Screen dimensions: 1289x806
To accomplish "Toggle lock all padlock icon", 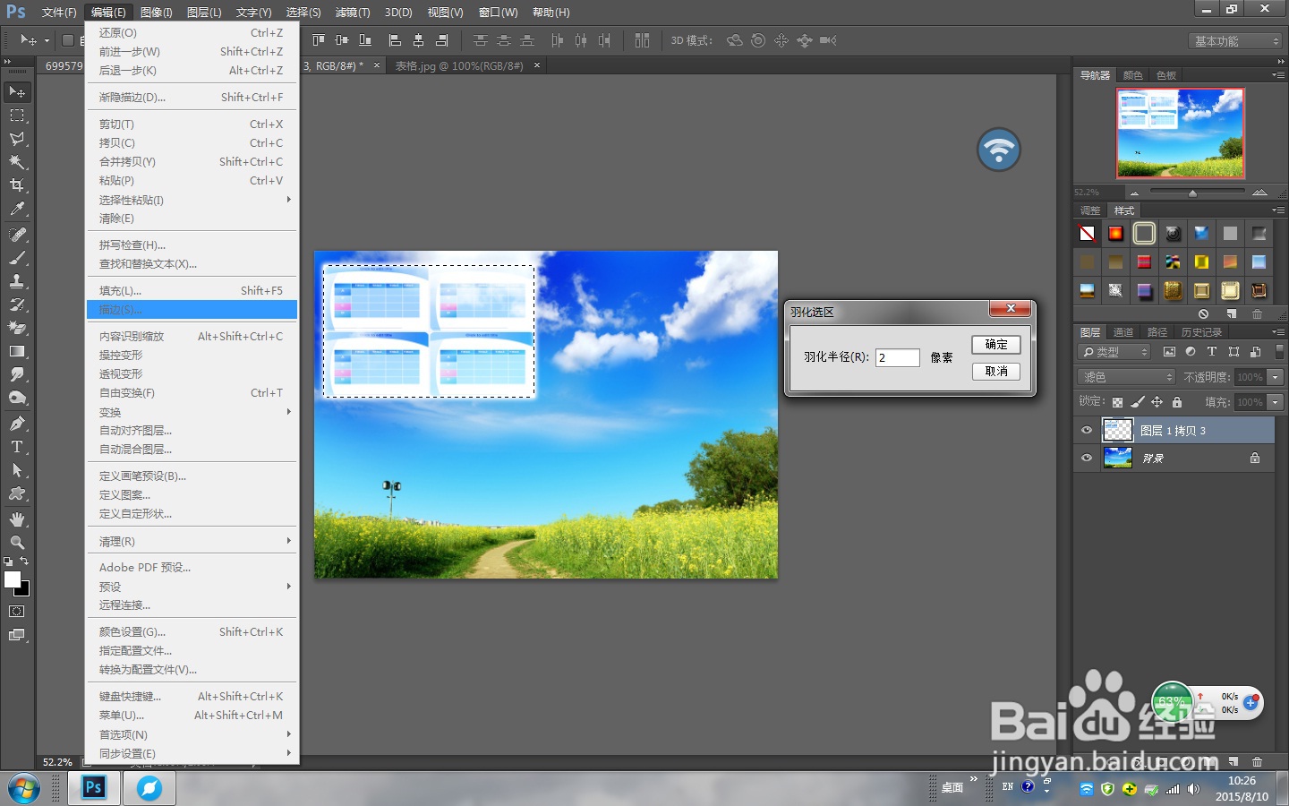I will tap(1177, 402).
